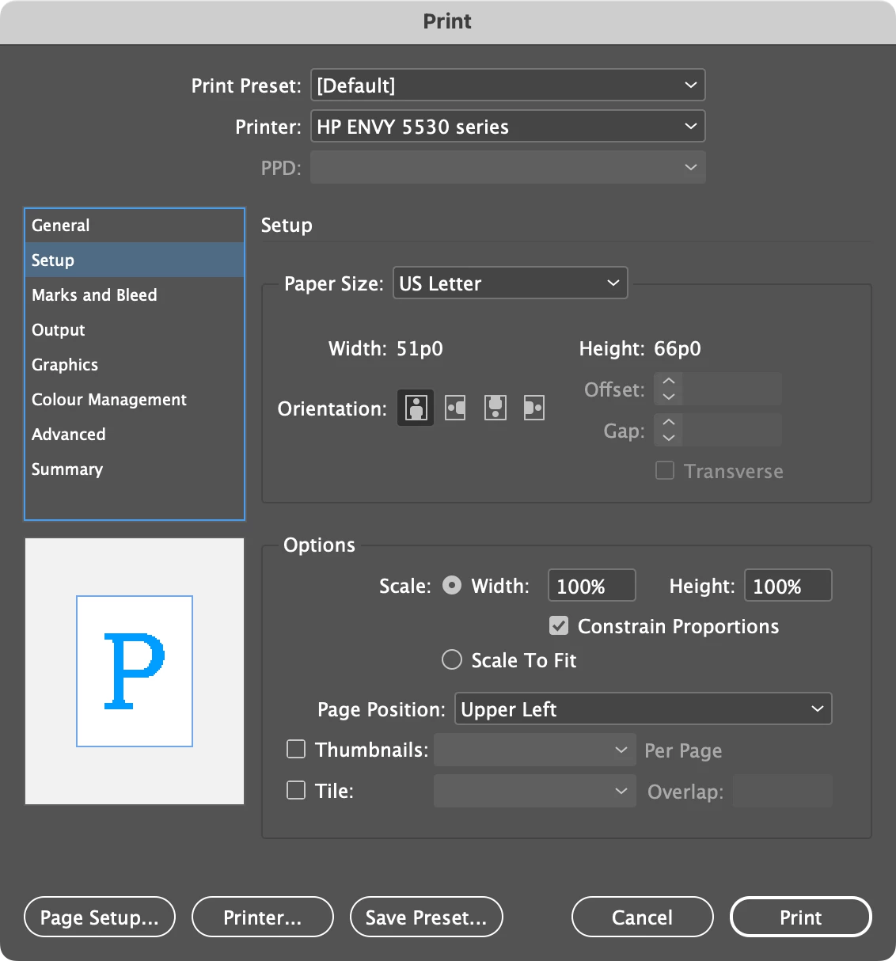Image resolution: width=896 pixels, height=961 pixels.
Task: Switch to the General panel
Action: [135, 226]
